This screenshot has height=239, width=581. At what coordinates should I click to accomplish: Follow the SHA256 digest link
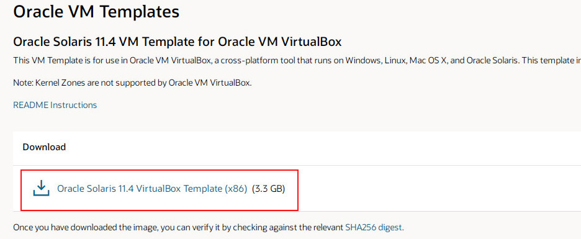tap(375, 227)
